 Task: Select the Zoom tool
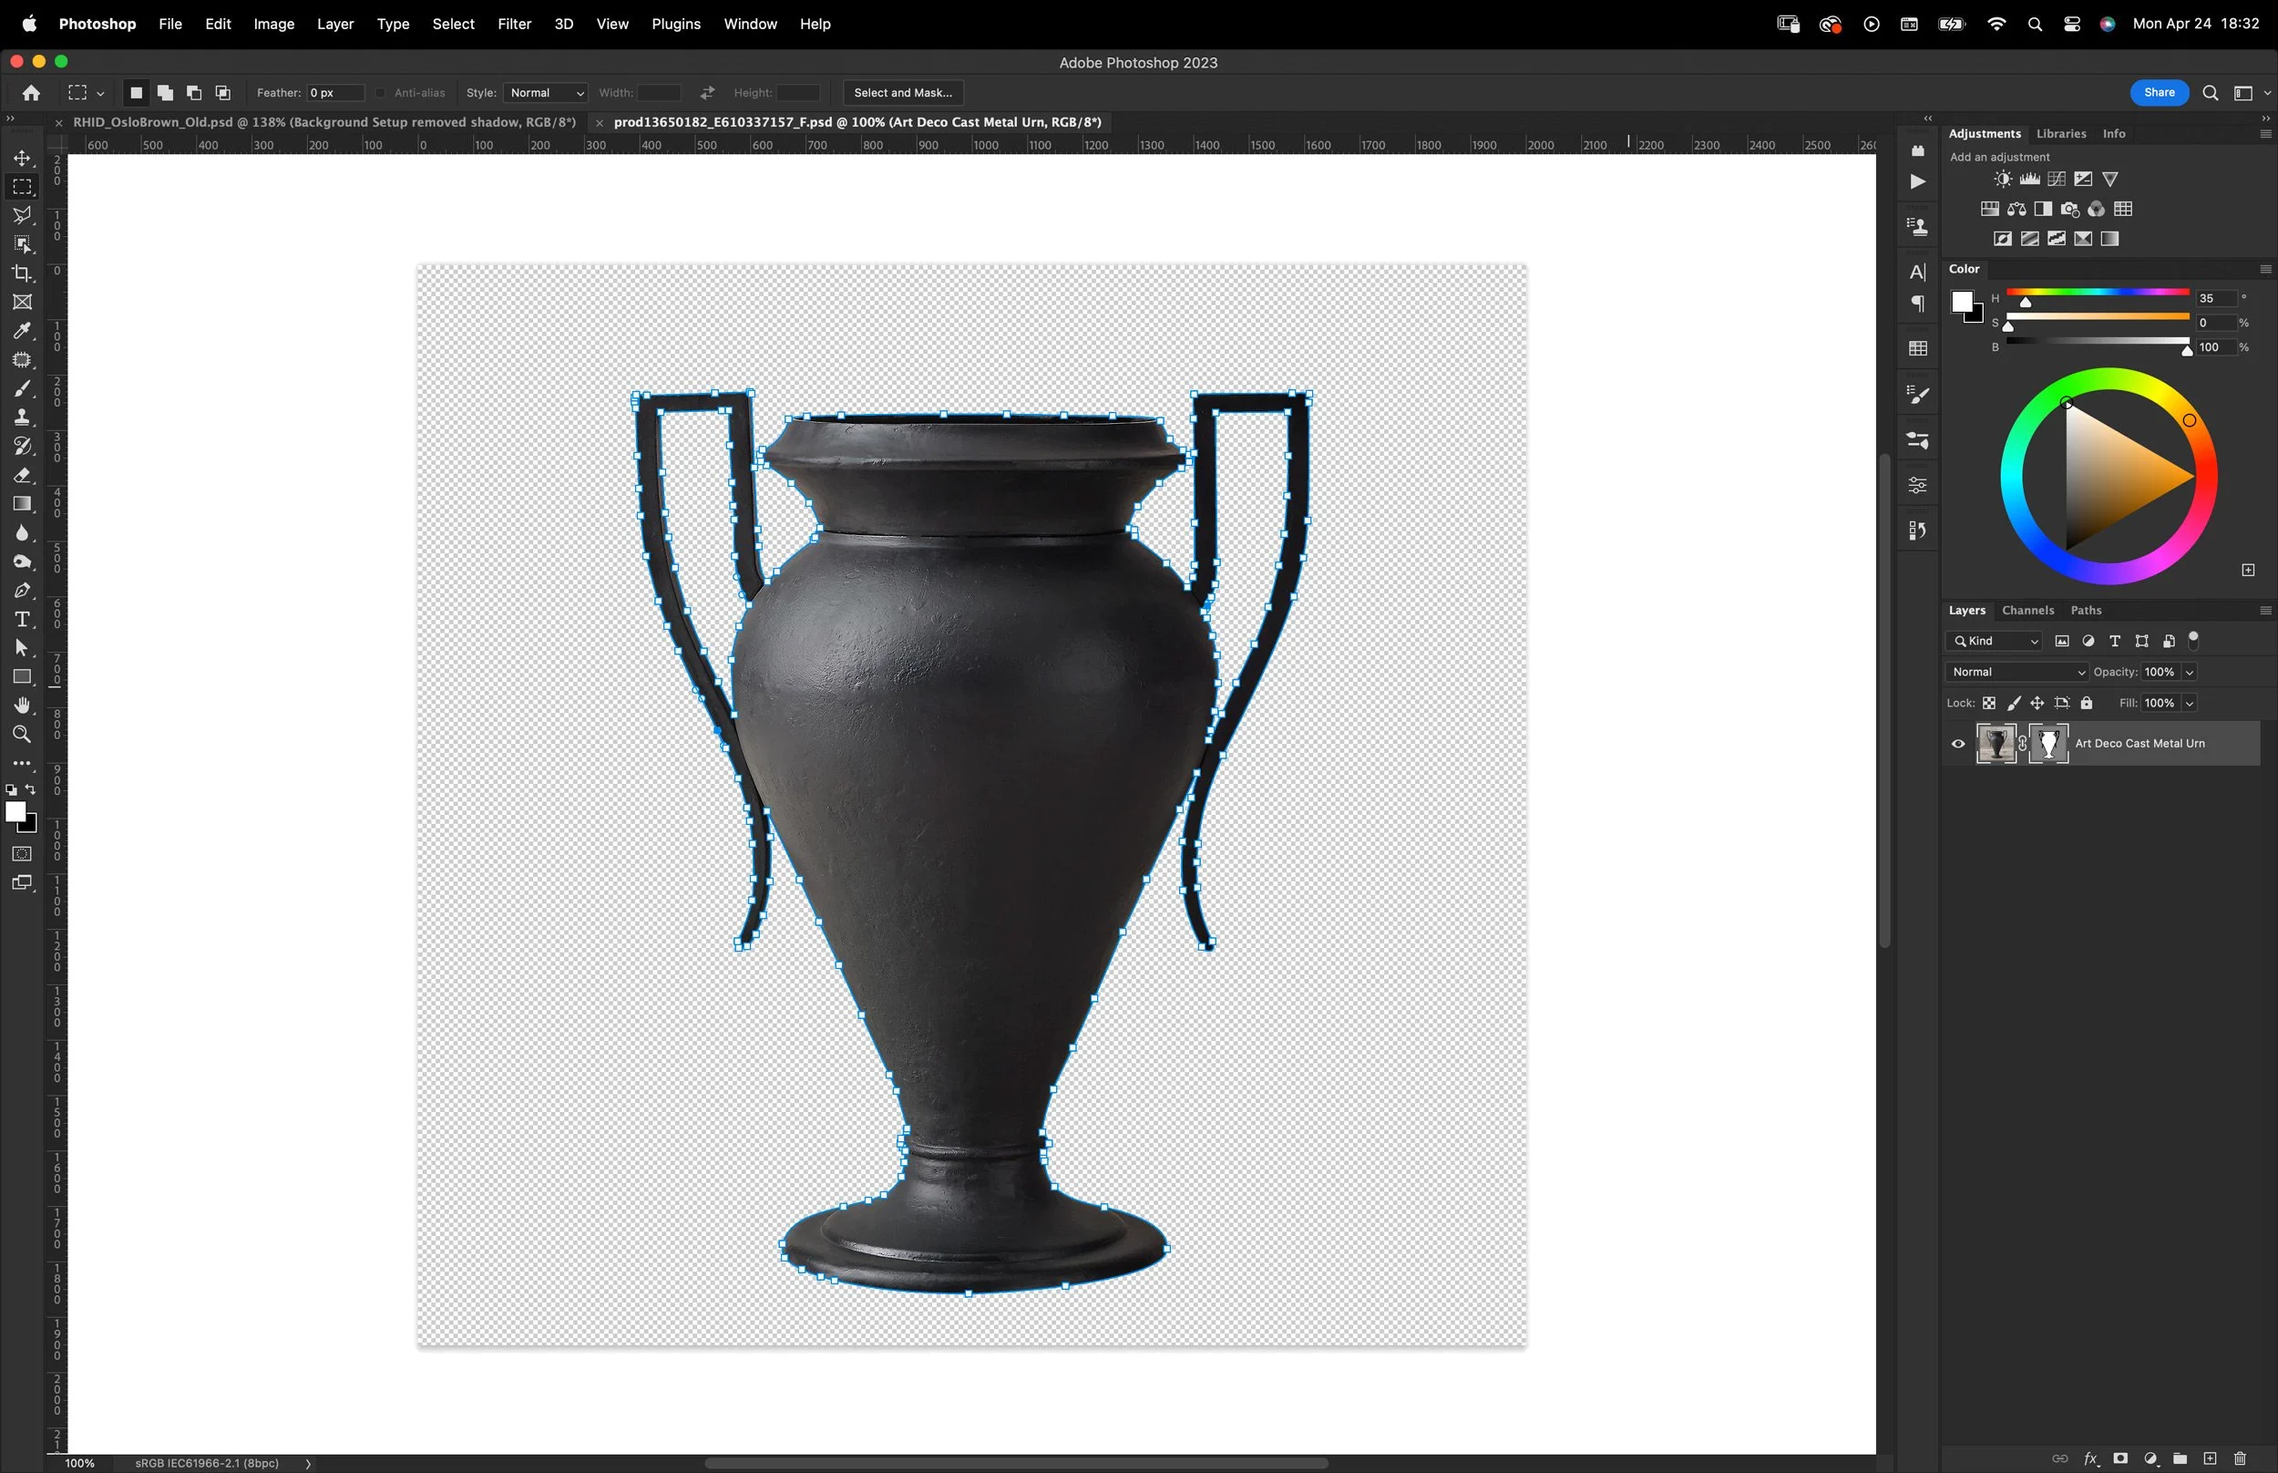(x=22, y=735)
